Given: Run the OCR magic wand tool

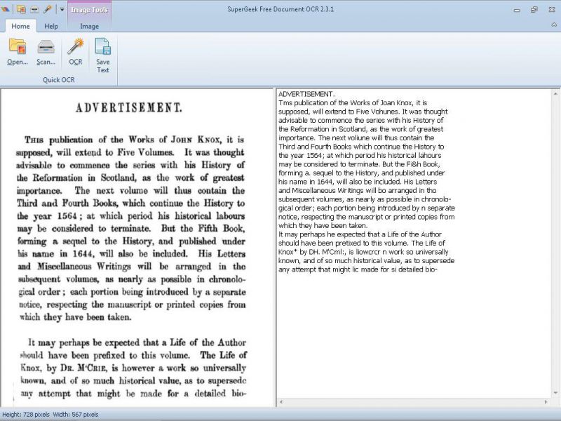Looking at the screenshot, I should tap(76, 52).
